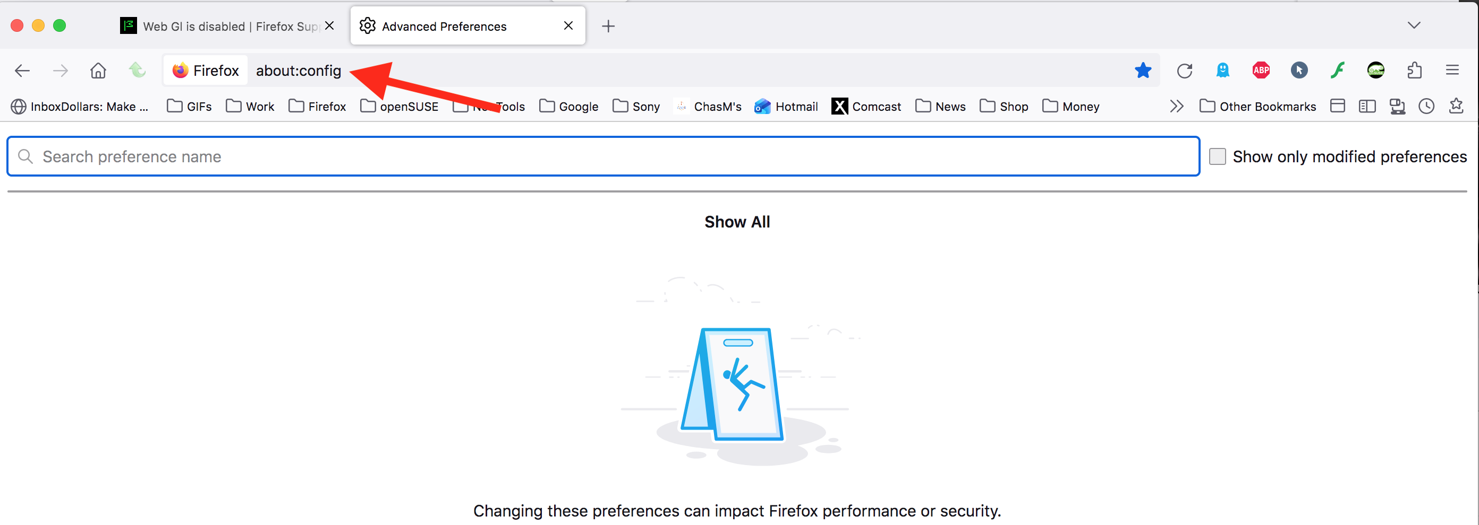This screenshot has height=525, width=1479.
Task: Switch to the Web Gl is disabled tab
Action: click(x=221, y=27)
